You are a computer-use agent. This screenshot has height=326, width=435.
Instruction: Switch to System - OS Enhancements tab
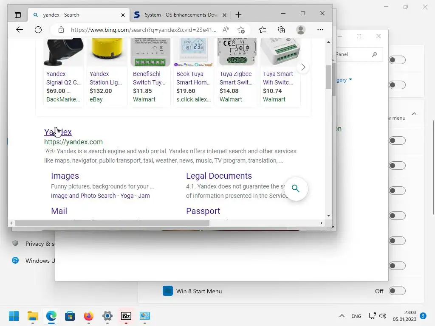180,15
